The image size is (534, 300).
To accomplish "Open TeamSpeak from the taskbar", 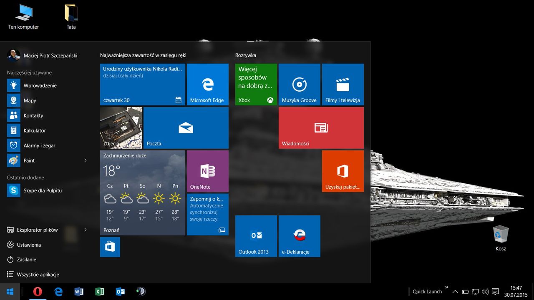I will click(141, 292).
